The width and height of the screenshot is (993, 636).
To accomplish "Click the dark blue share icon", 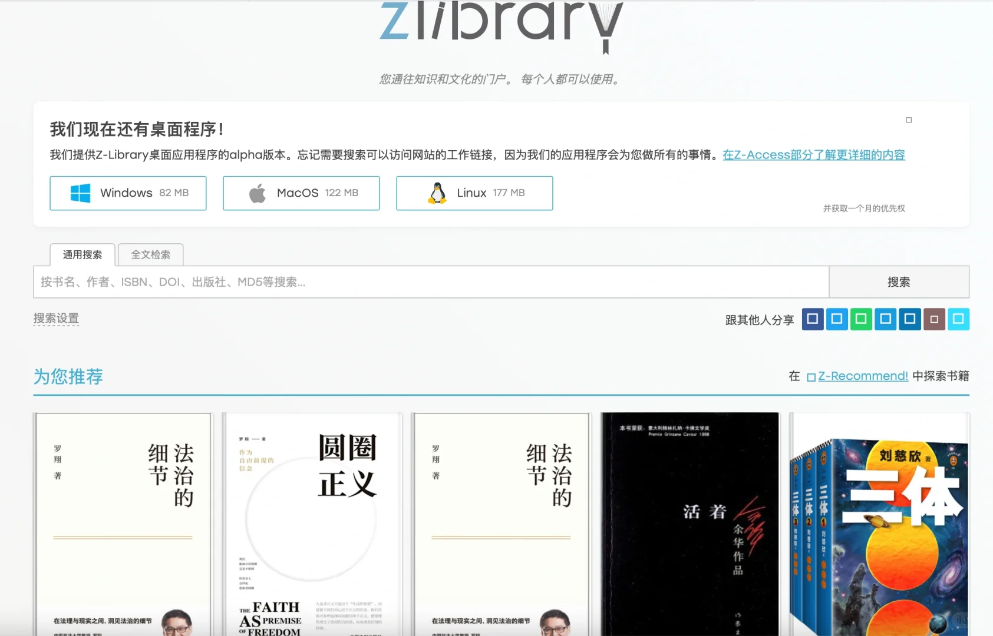I will tap(813, 319).
